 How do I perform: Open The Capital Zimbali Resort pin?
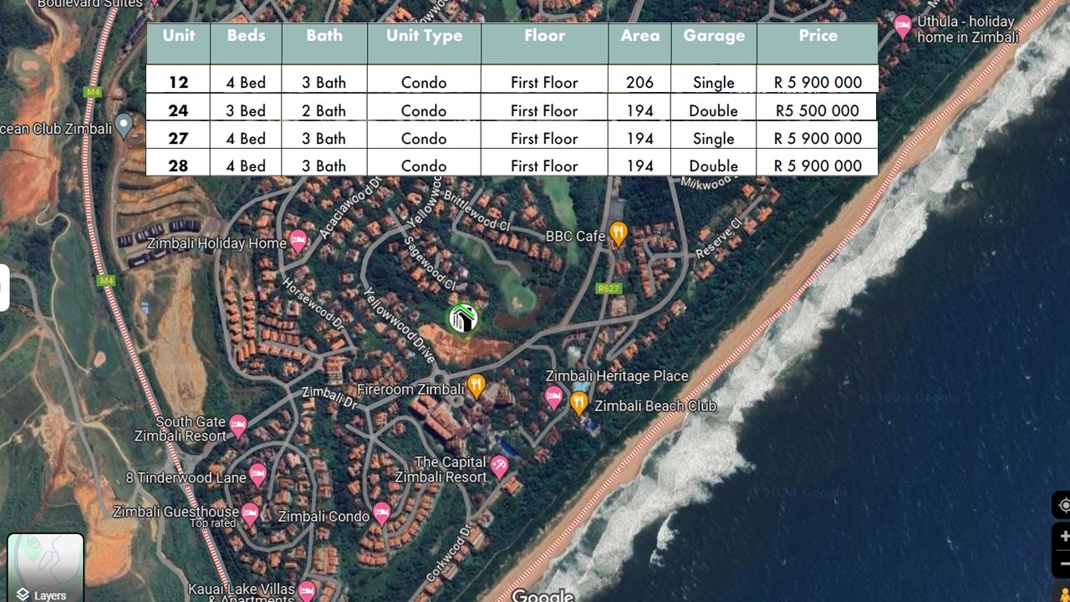[499, 467]
